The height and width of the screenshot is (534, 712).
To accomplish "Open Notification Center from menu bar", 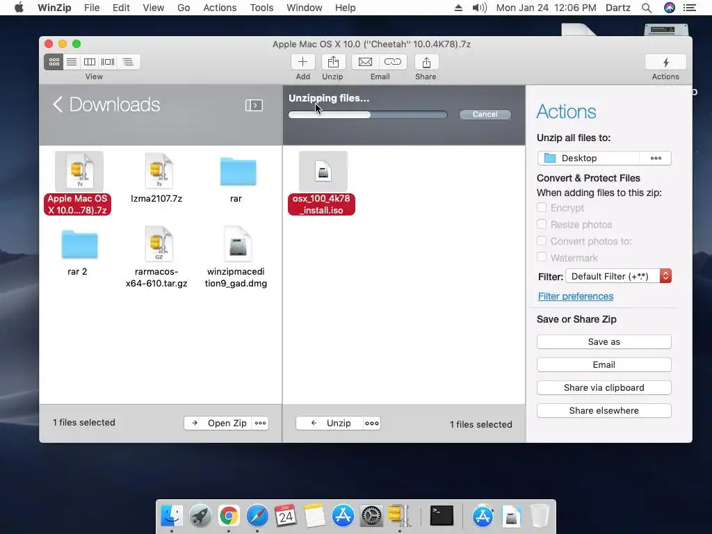I will [x=690, y=8].
